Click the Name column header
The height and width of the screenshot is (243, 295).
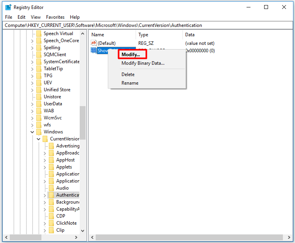coord(113,35)
